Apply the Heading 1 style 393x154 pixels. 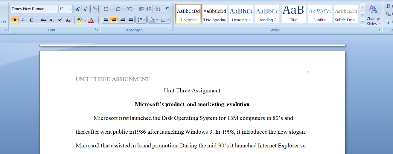[x=241, y=14]
